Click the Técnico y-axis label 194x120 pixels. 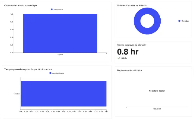click(x=17, y=94)
